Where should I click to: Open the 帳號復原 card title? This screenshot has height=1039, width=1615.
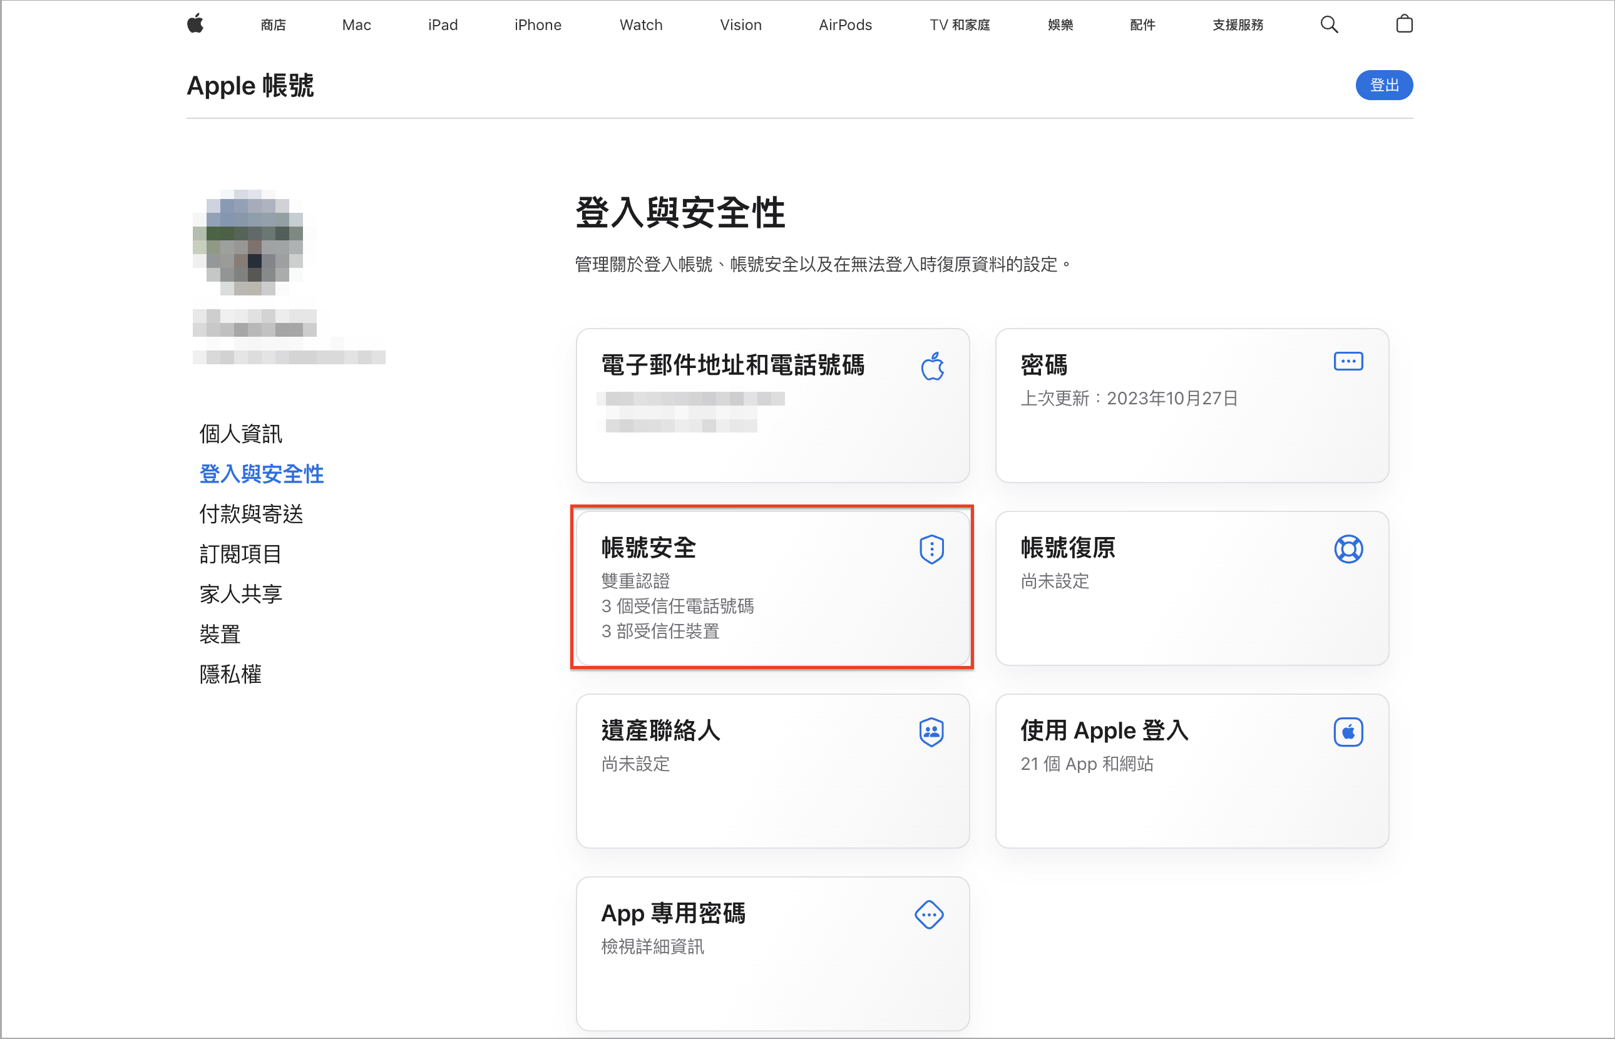tap(1067, 548)
